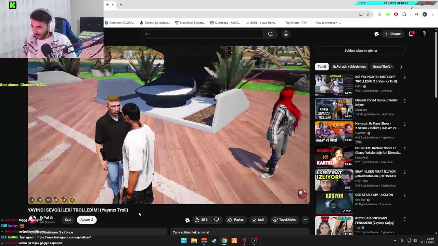Screen dimensions: 438x246
Task: Open Chrome extensions puzzle icon
Action: 404,14
